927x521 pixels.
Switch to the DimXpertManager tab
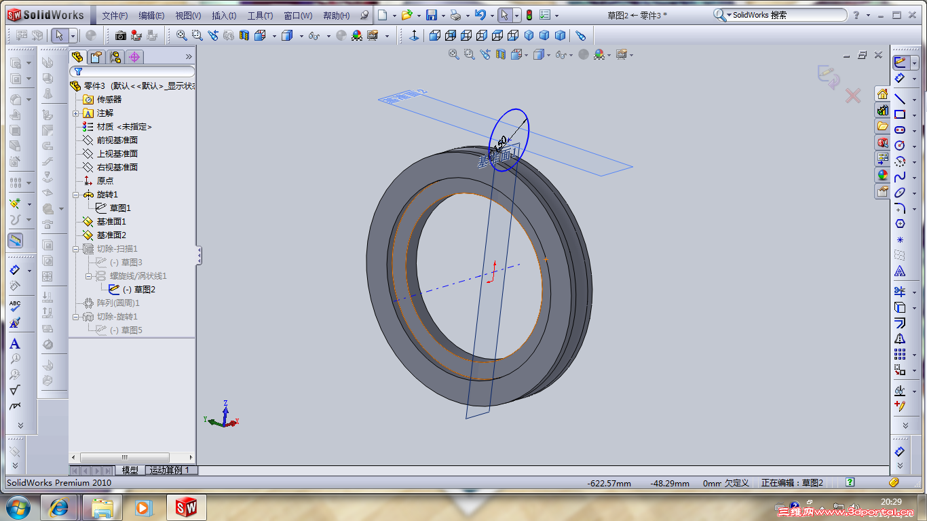tap(134, 57)
